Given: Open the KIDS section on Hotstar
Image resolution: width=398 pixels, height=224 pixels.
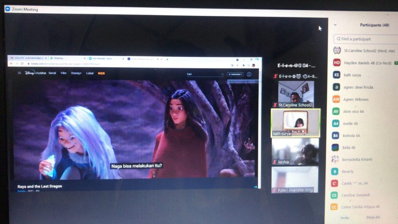Looking at the screenshot, I should [x=101, y=73].
